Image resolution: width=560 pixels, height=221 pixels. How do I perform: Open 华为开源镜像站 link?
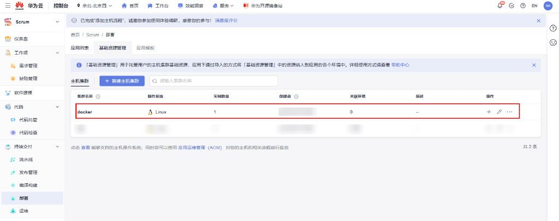click(x=263, y=5)
